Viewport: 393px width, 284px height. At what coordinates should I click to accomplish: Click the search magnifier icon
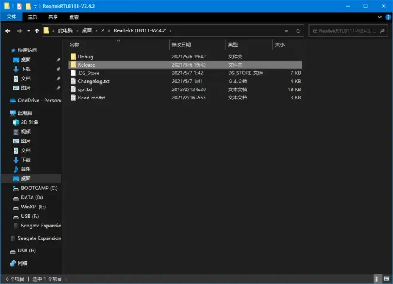[x=382, y=30]
